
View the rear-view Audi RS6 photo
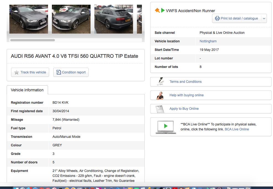pos(113,19)
